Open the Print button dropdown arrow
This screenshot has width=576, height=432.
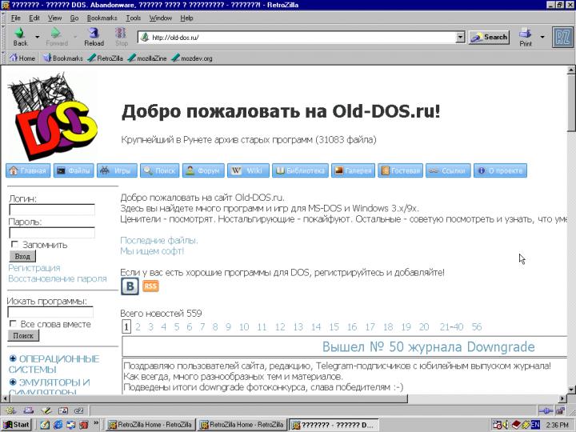[x=542, y=37]
